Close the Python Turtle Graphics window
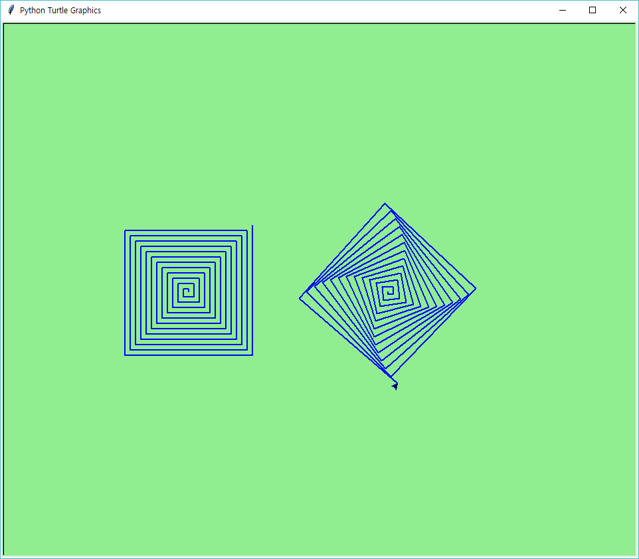The width and height of the screenshot is (639, 559). tap(622, 10)
